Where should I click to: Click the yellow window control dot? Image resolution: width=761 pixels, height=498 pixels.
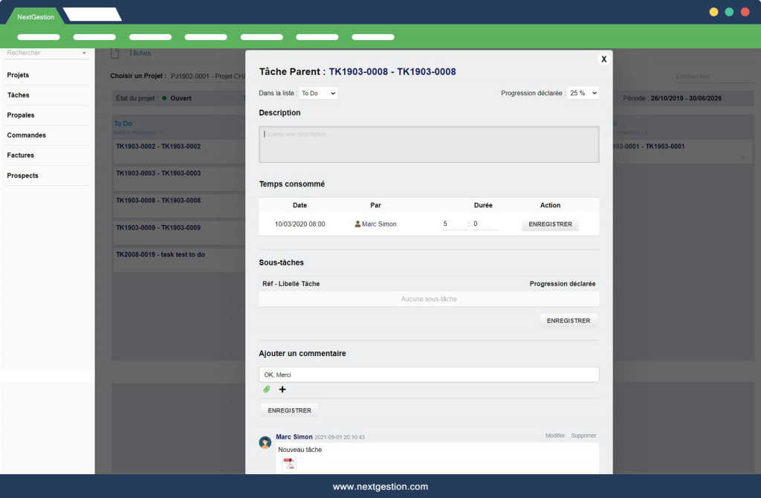pos(713,12)
